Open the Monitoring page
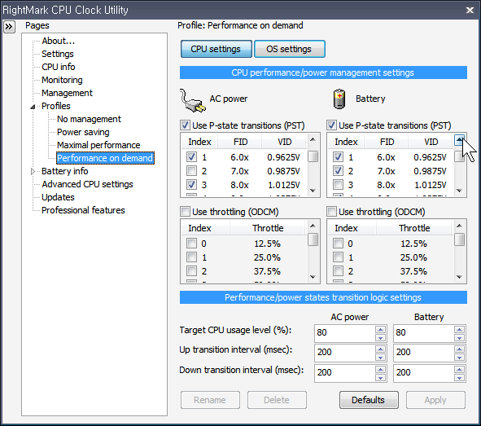481x426 pixels. tap(62, 80)
